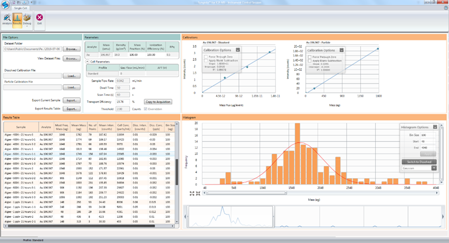Browse for the Dataset Folder
Screen dimensions: 449x243
pos(71,49)
